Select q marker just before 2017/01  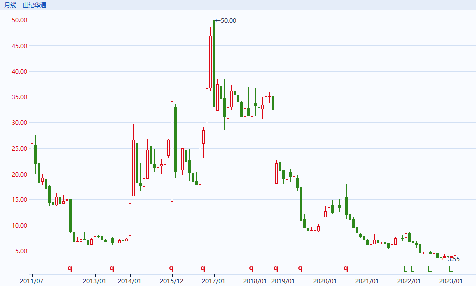pyautogui.click(x=203, y=268)
